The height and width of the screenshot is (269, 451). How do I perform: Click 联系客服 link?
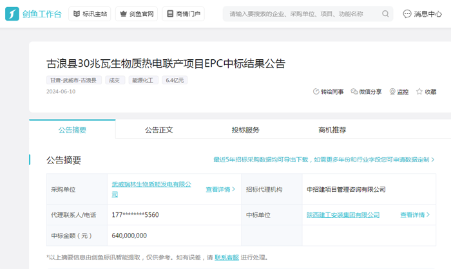click(x=227, y=257)
